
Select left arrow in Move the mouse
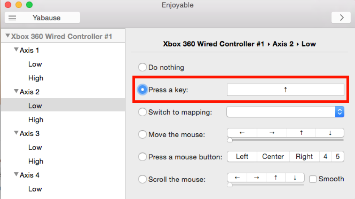242,133
